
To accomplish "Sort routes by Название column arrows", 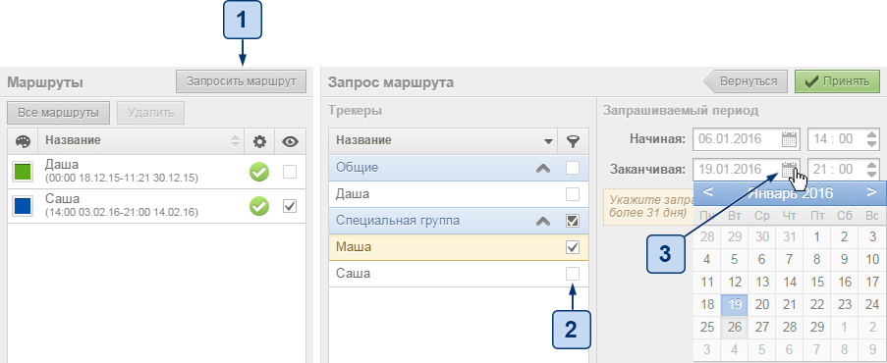I will 236,141.
